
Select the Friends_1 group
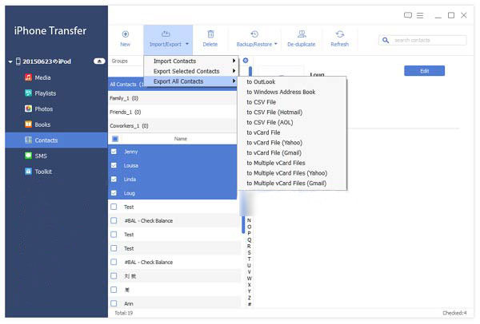tap(173, 112)
